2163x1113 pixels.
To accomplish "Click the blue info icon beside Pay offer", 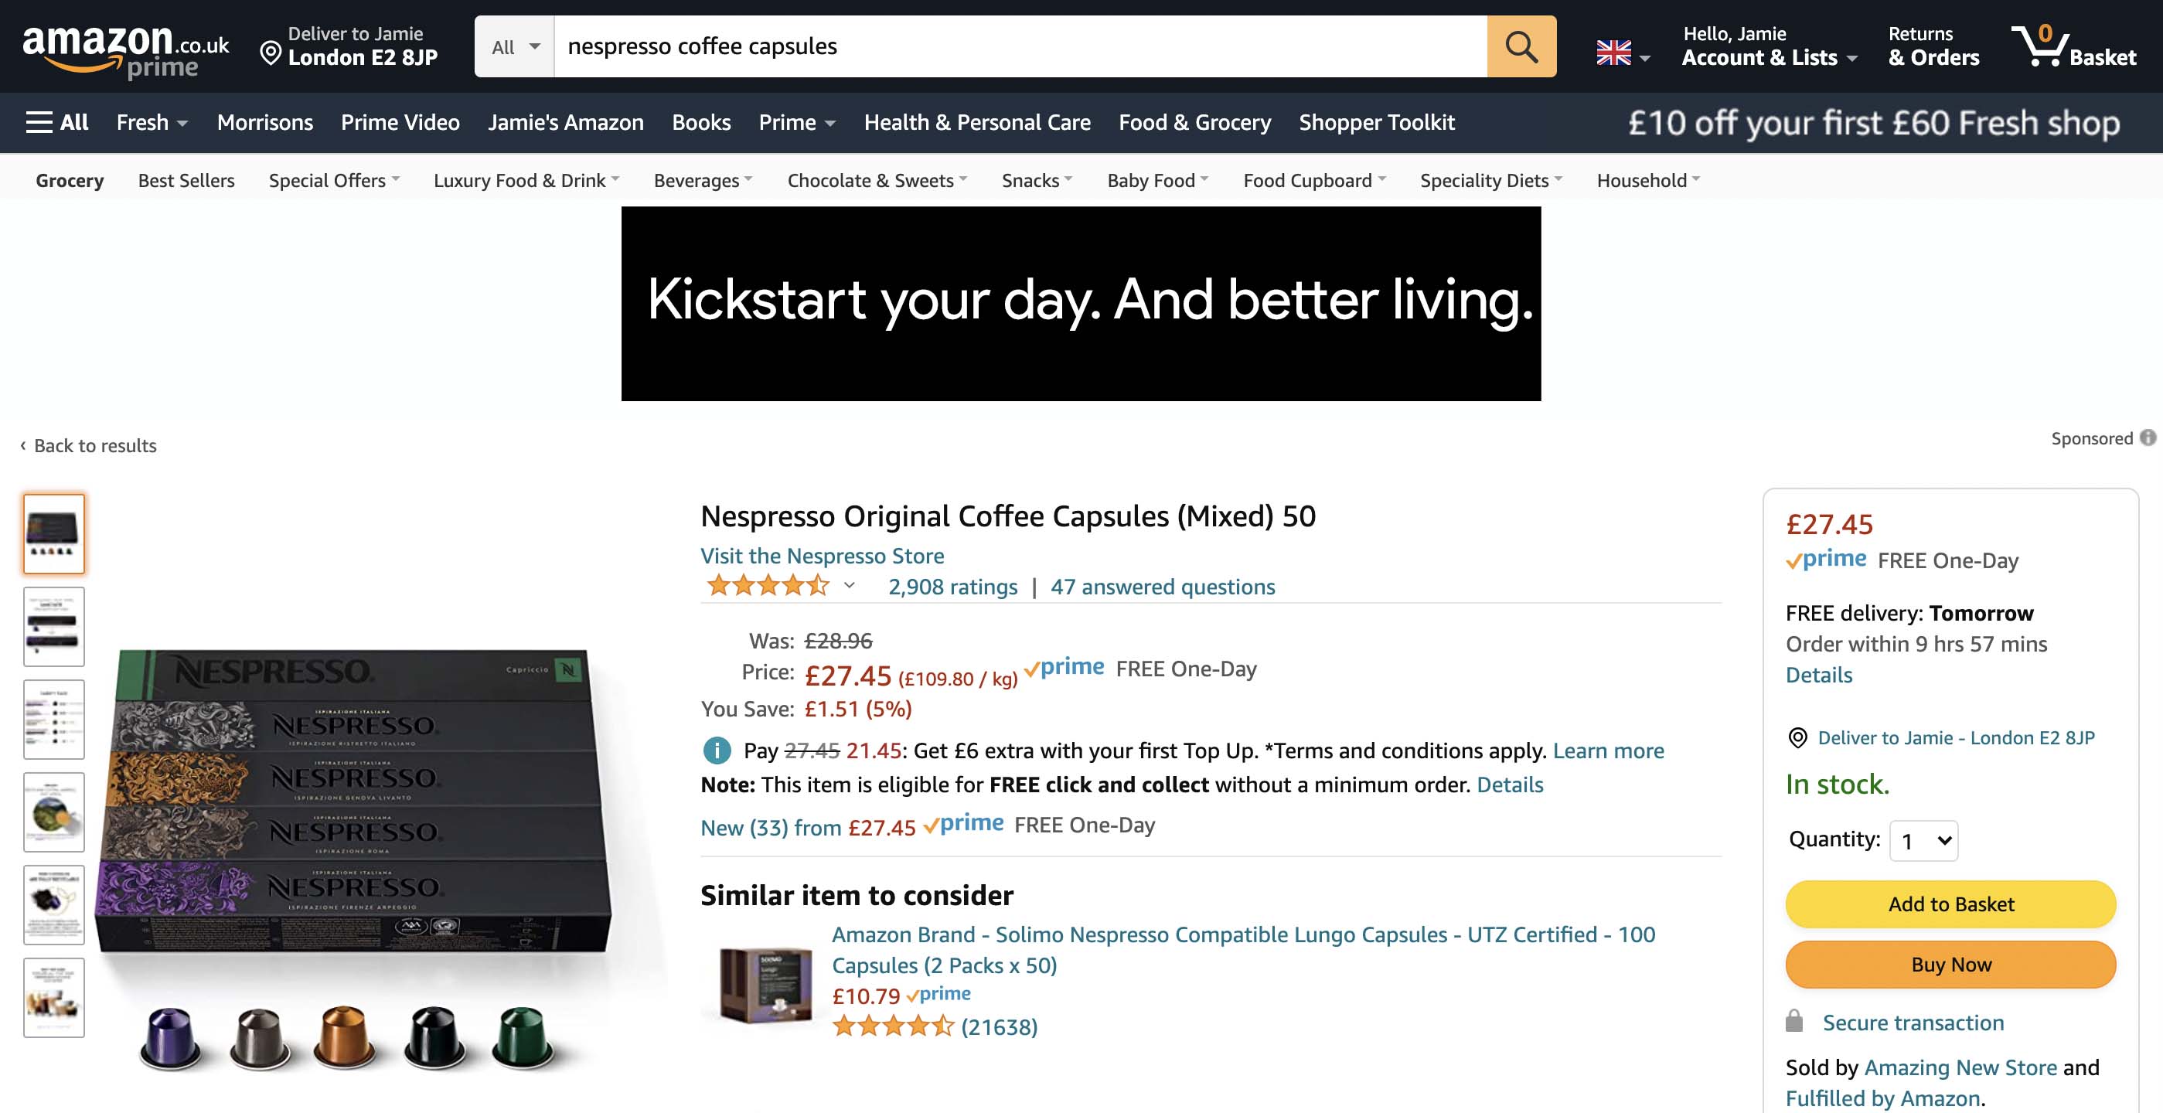I will pos(717,751).
